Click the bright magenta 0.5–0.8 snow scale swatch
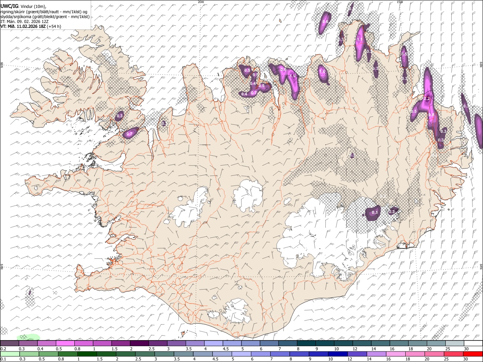Screen dimensions: 483x362 65,344
